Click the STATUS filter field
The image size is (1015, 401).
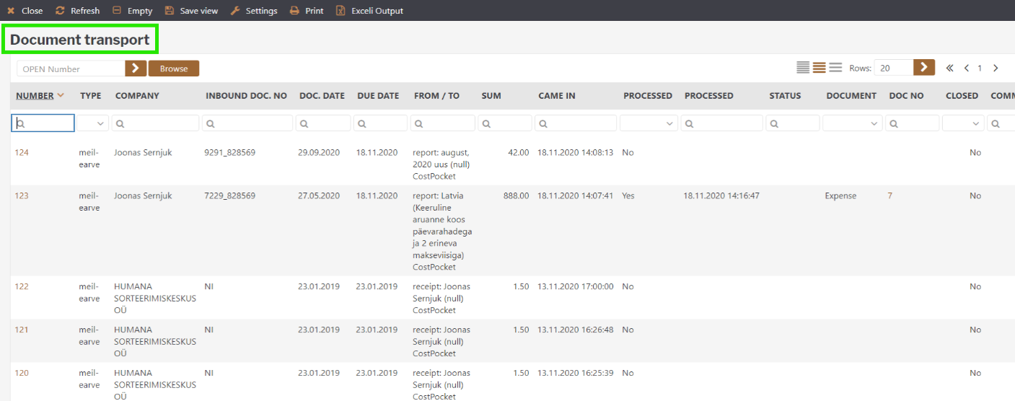coord(792,123)
